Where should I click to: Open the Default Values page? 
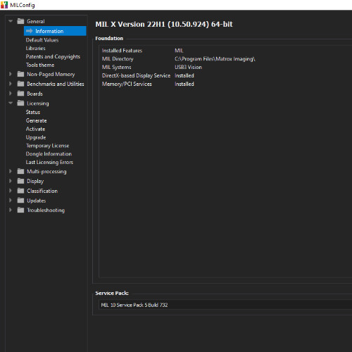coord(42,40)
